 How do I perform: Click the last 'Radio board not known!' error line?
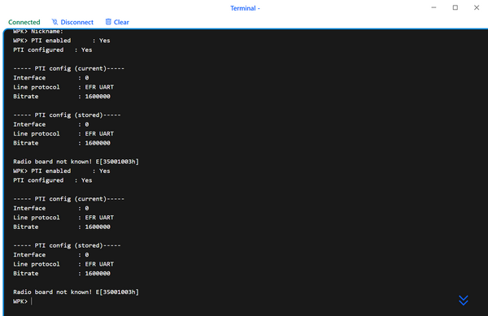click(76, 292)
